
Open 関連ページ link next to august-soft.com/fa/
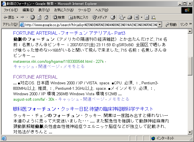pos(94,99)
